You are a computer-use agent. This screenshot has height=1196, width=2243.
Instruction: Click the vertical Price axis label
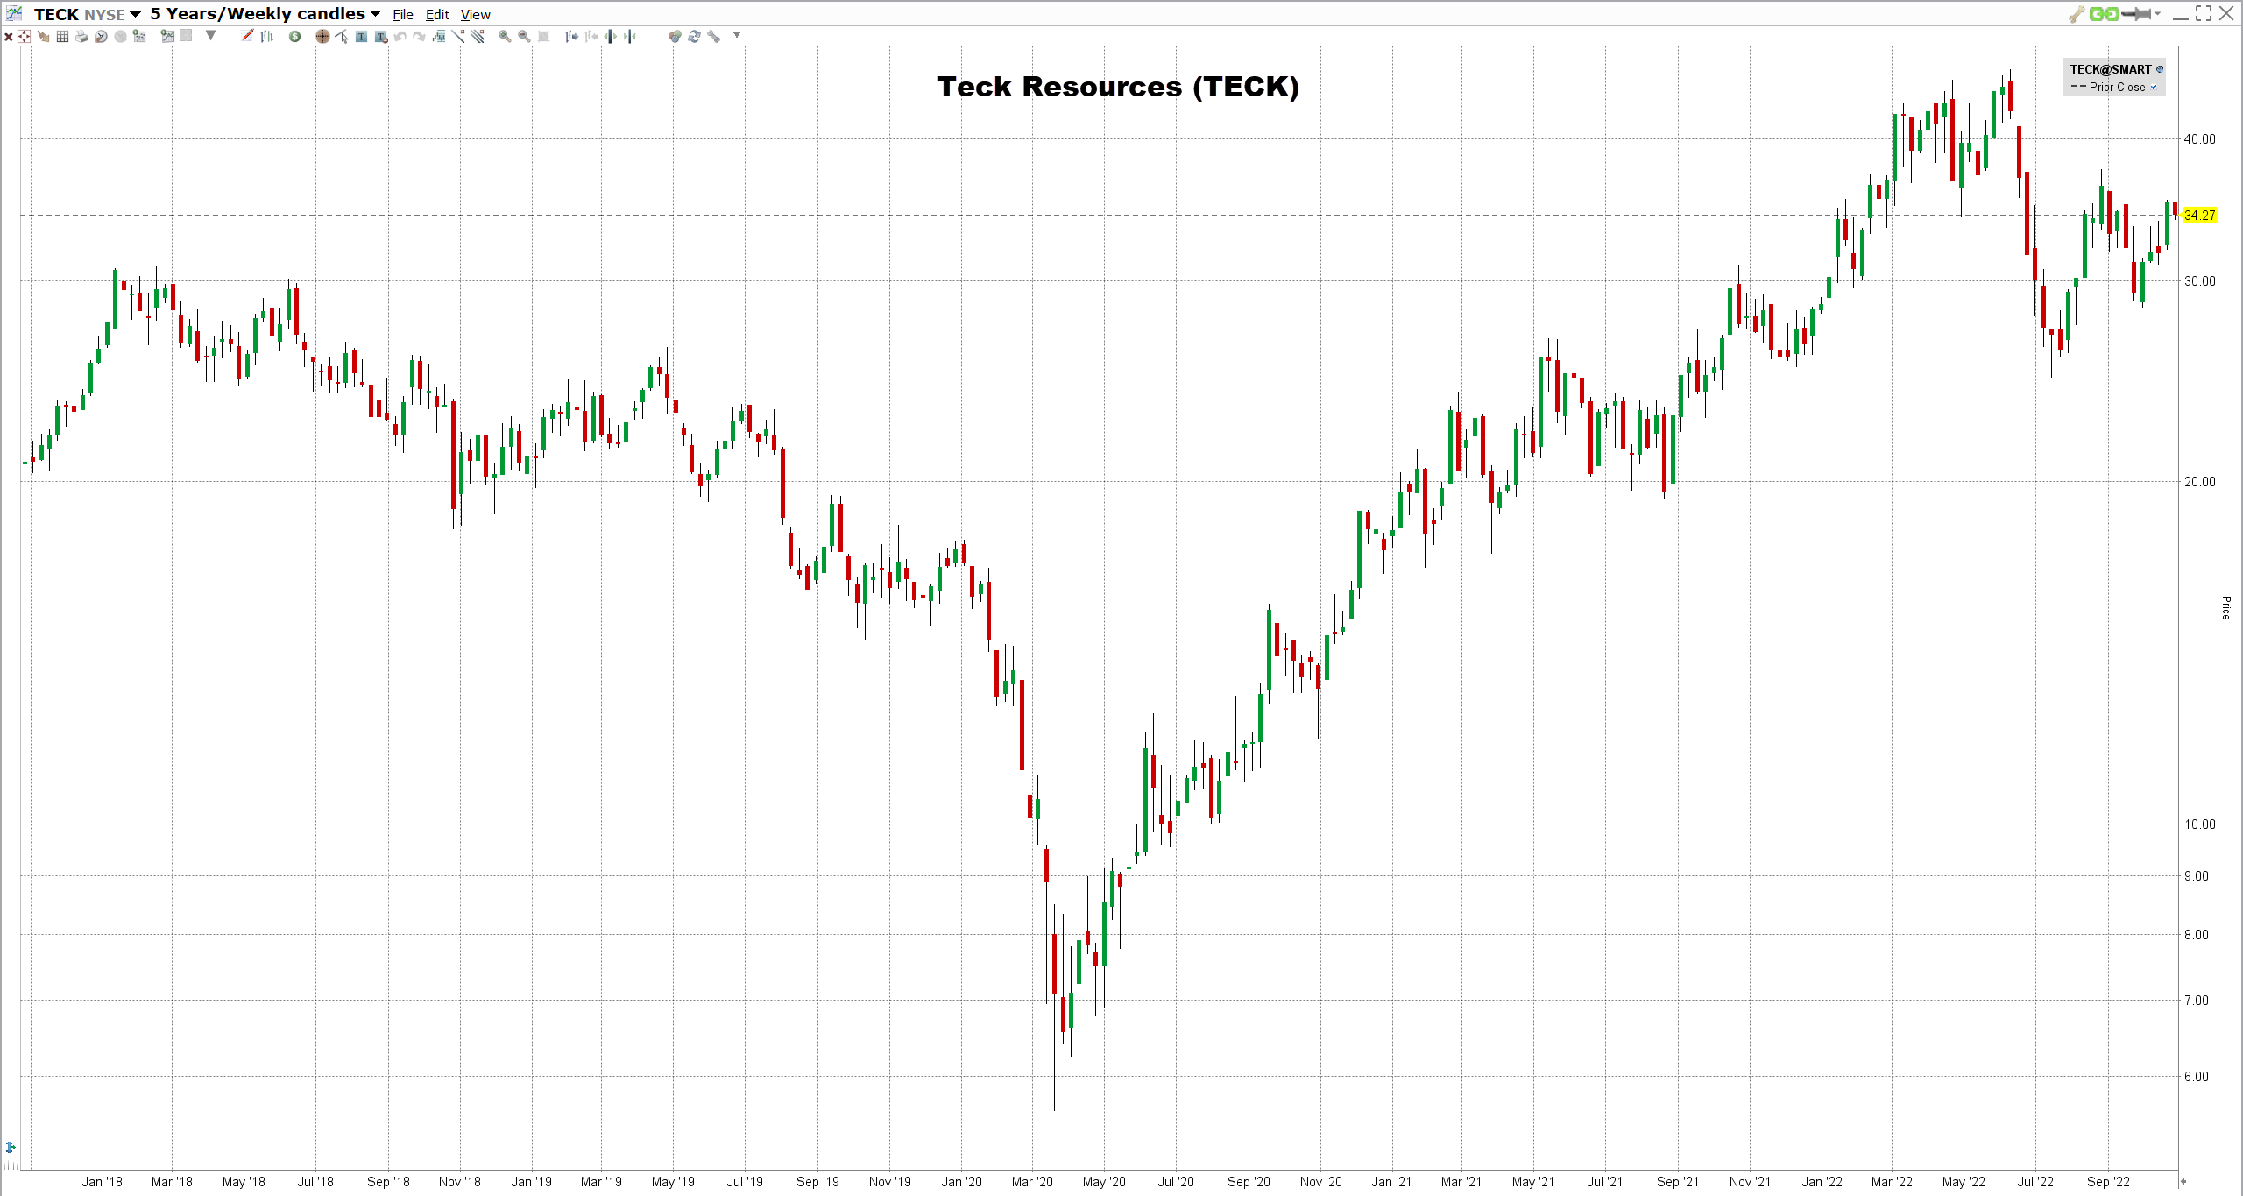2225,607
